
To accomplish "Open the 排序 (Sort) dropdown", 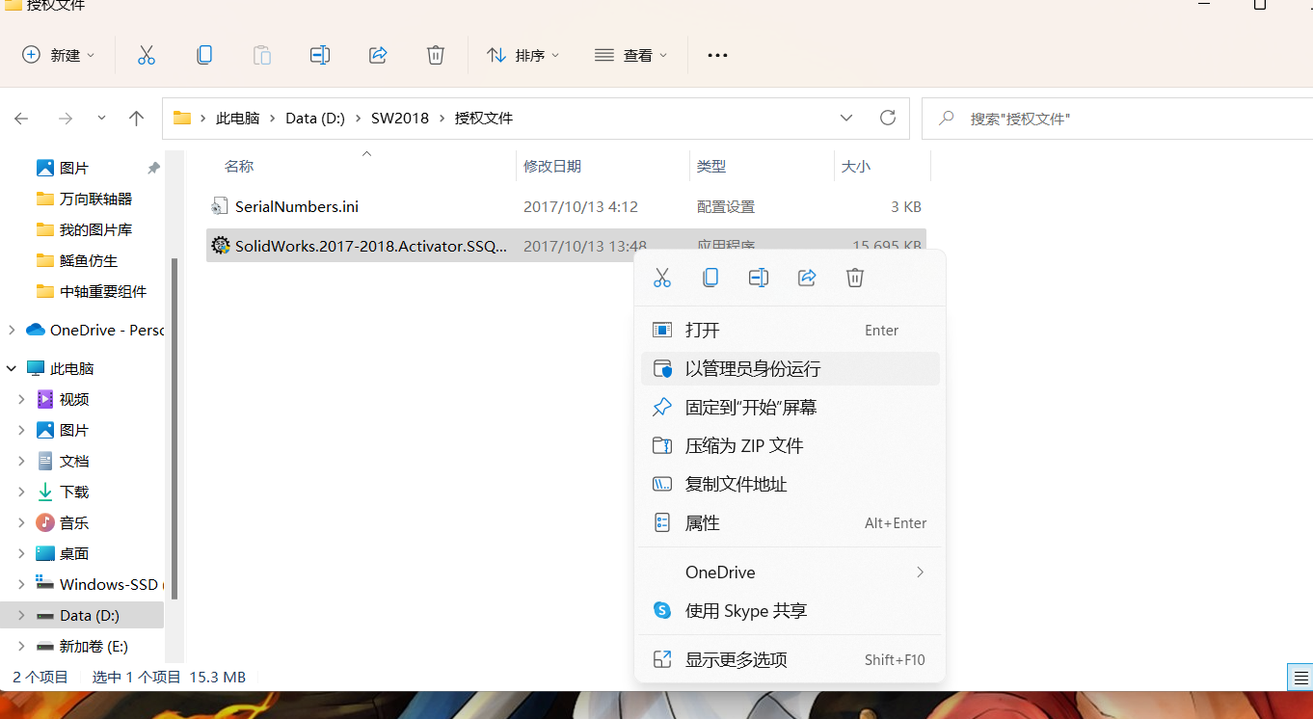I will (x=523, y=55).
